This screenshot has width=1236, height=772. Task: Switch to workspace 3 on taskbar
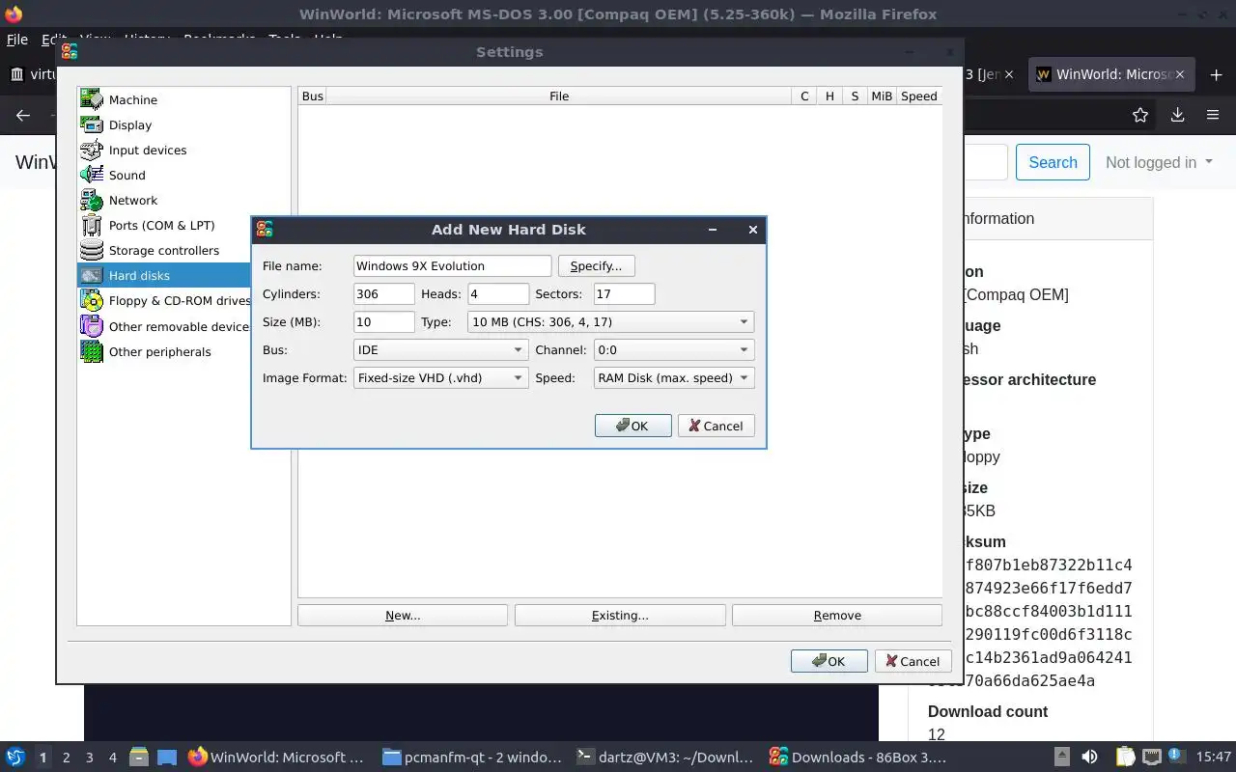[x=89, y=758]
